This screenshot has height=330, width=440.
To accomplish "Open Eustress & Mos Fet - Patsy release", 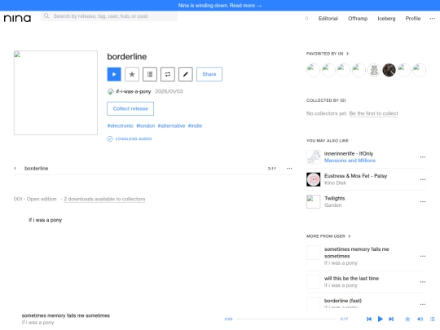I will 355,176.
